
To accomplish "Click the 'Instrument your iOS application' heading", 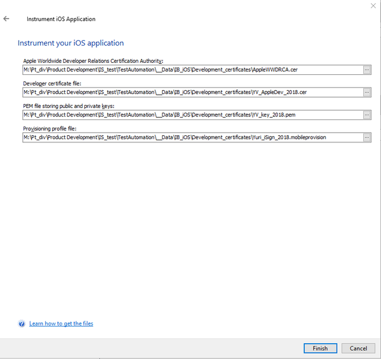I will (x=70, y=43).
